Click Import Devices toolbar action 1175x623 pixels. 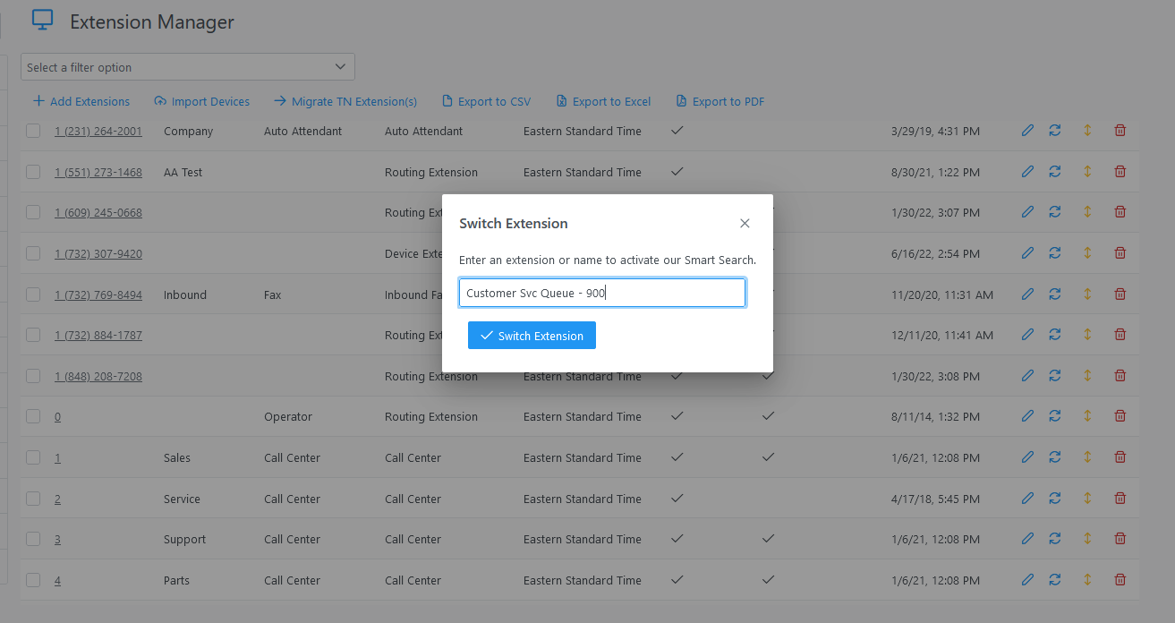click(202, 101)
